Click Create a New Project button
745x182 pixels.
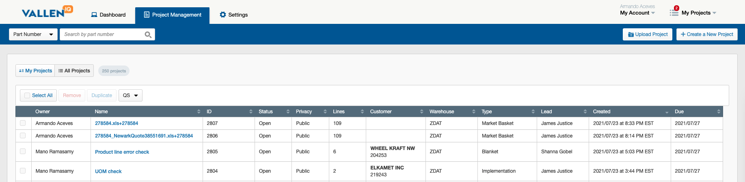(707, 34)
